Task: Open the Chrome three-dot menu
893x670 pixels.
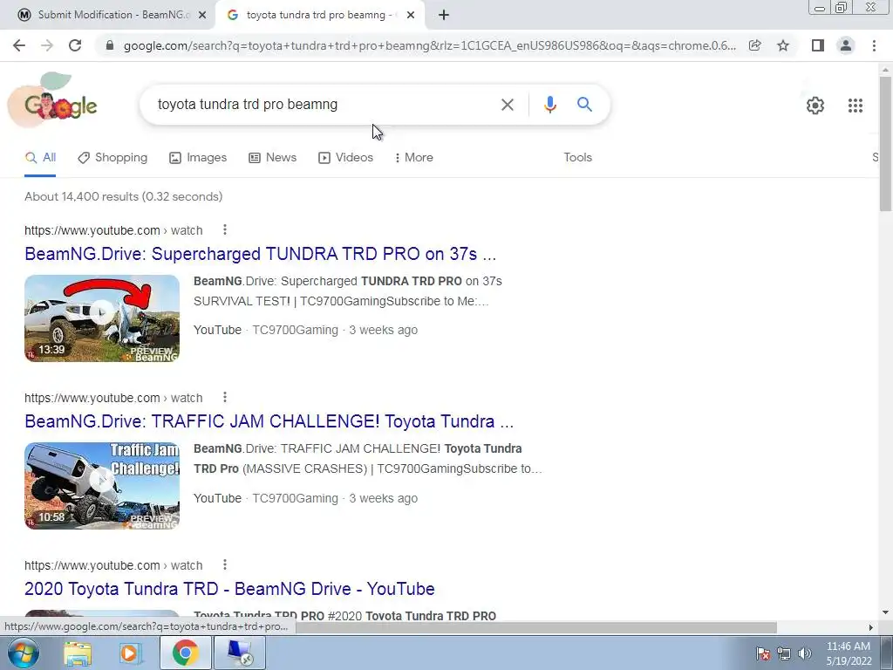Action: [874, 45]
